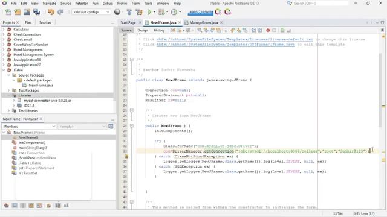Switch to History view button
Viewport: 387px width, 217px height.
pyautogui.click(x=159, y=30)
